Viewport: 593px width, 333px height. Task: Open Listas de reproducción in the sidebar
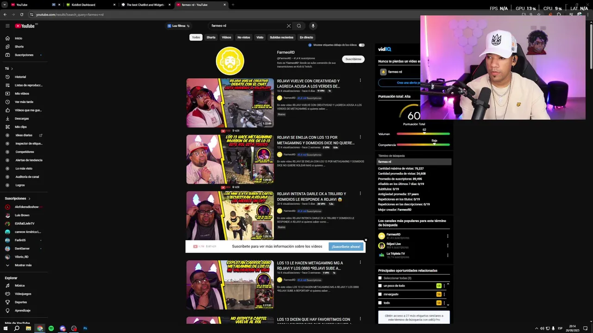pos(28,85)
